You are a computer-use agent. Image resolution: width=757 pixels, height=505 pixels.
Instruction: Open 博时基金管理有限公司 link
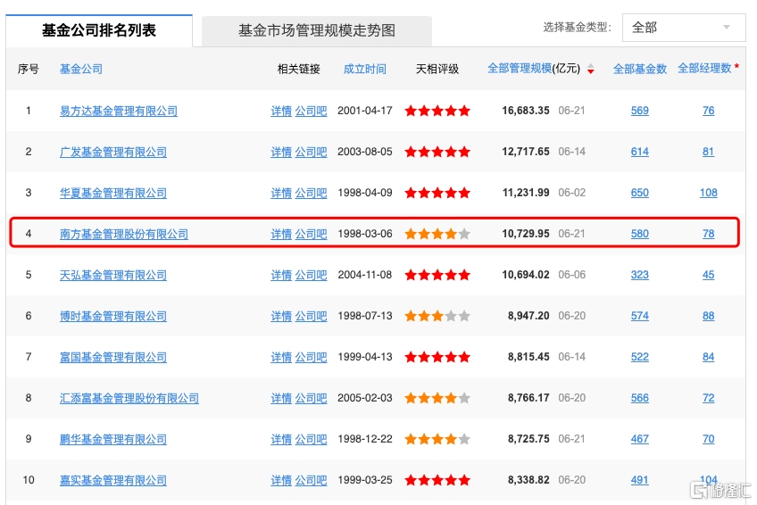(x=113, y=316)
